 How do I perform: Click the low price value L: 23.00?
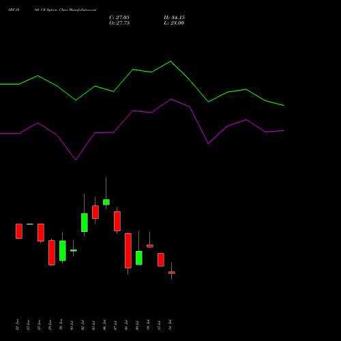click(174, 23)
